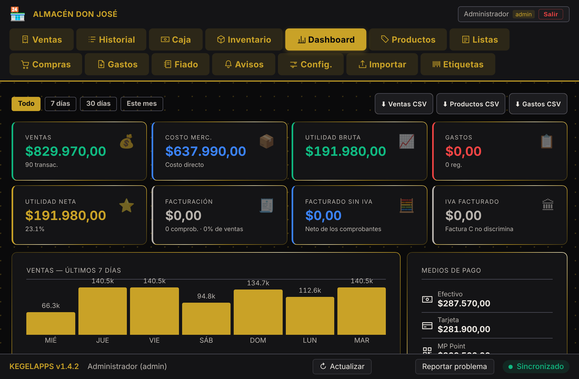Switch to the Inventario tab
This screenshot has height=379, width=579.
point(244,39)
